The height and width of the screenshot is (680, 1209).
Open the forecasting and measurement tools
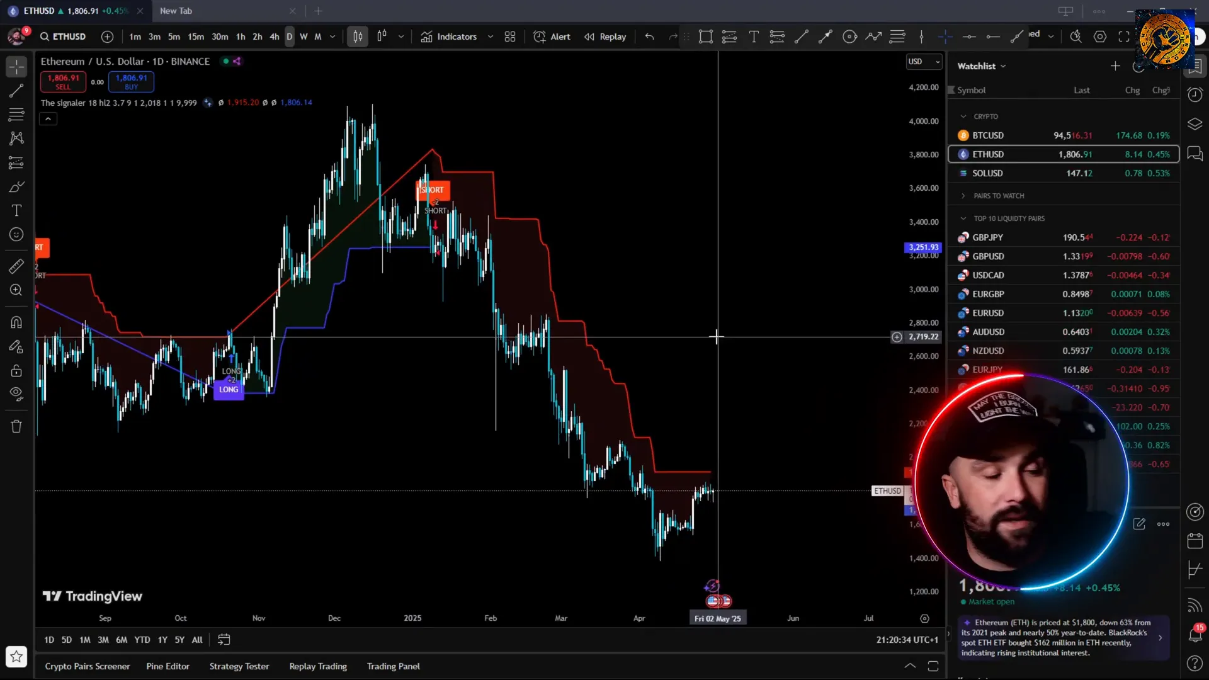[x=16, y=163]
